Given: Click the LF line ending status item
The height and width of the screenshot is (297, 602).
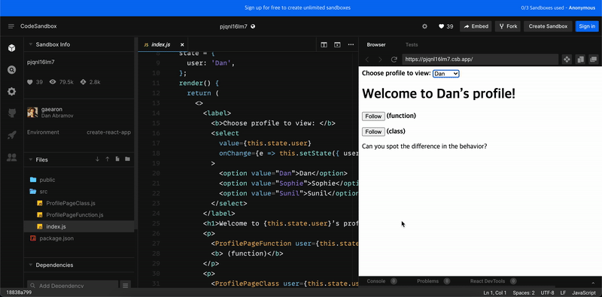Looking at the screenshot, I should (563, 292).
